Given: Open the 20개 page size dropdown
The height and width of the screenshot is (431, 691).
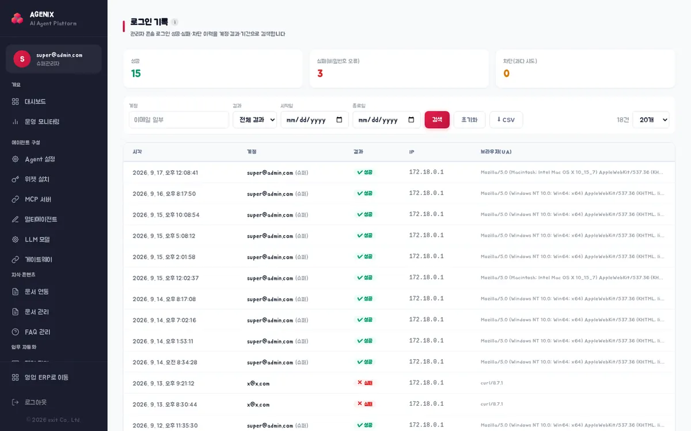Looking at the screenshot, I should [651, 120].
